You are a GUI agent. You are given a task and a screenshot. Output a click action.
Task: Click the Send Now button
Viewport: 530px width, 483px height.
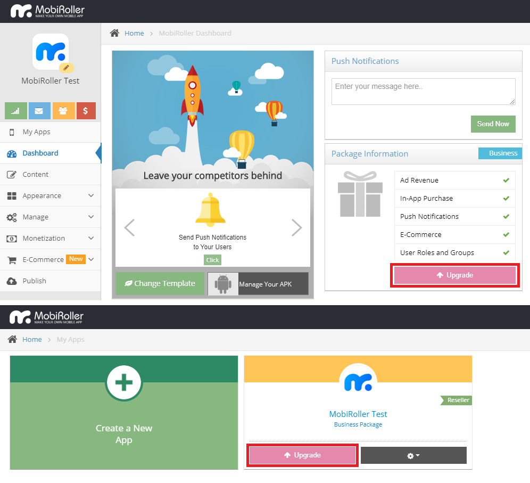(493, 124)
